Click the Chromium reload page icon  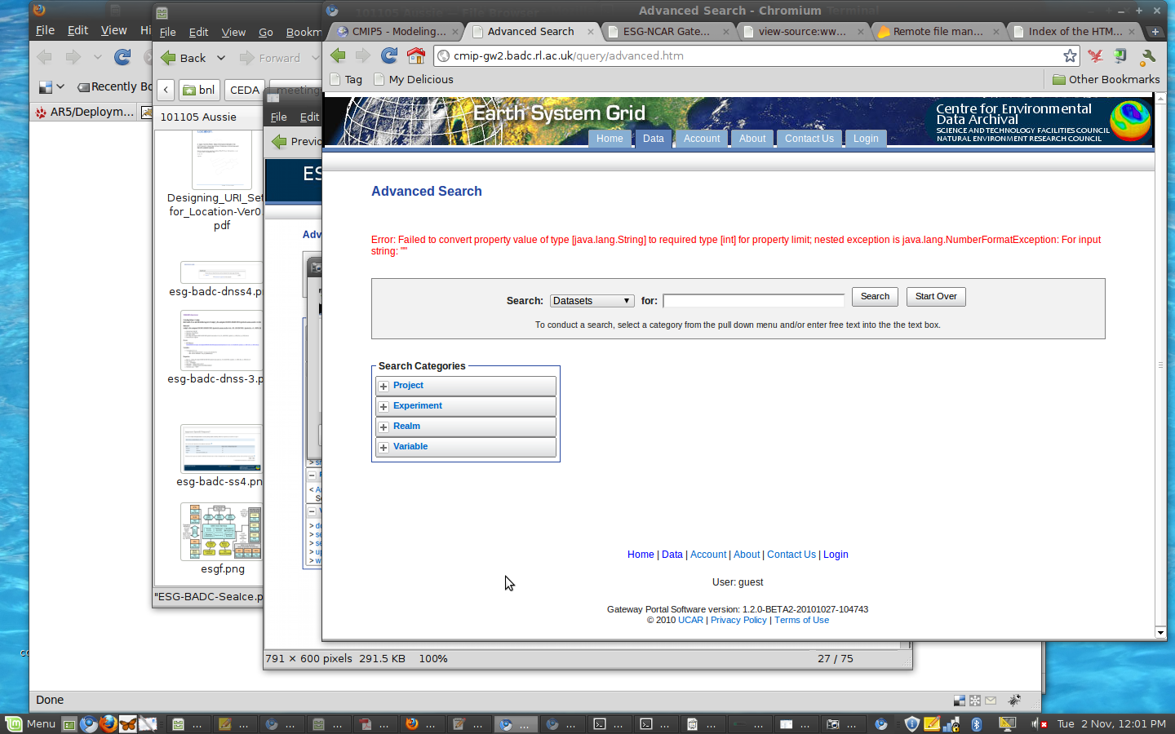pyautogui.click(x=389, y=55)
